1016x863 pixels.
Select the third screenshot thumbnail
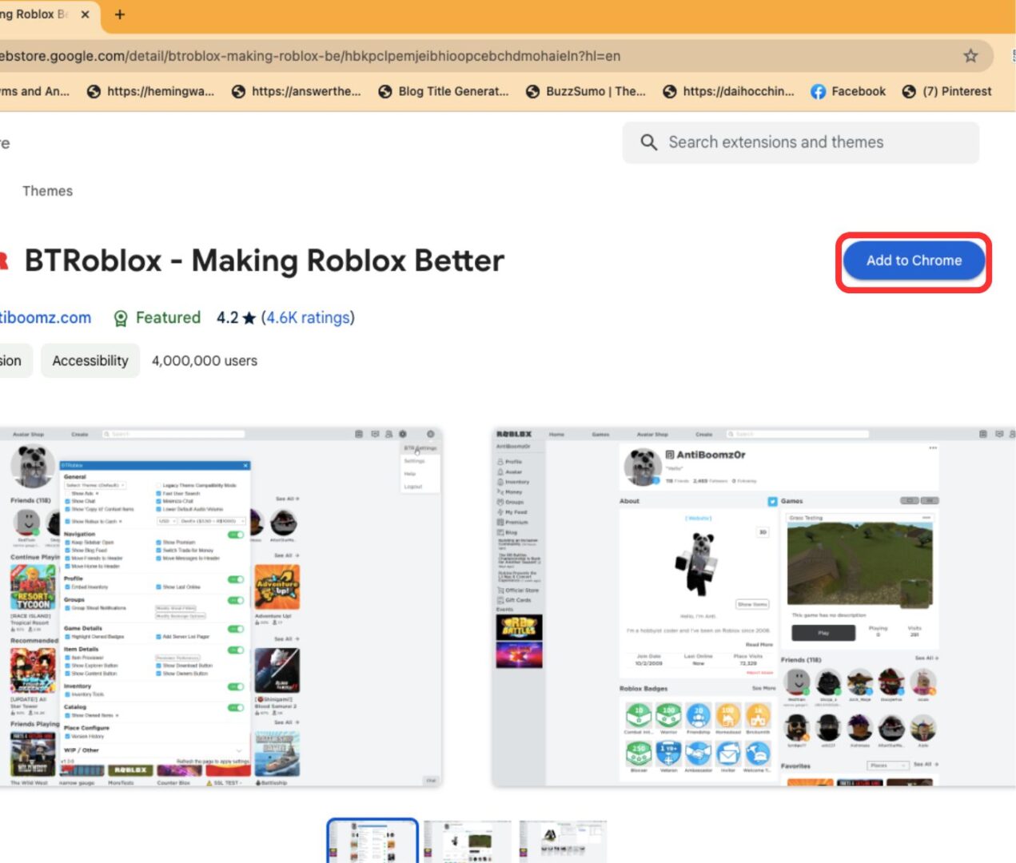562,840
